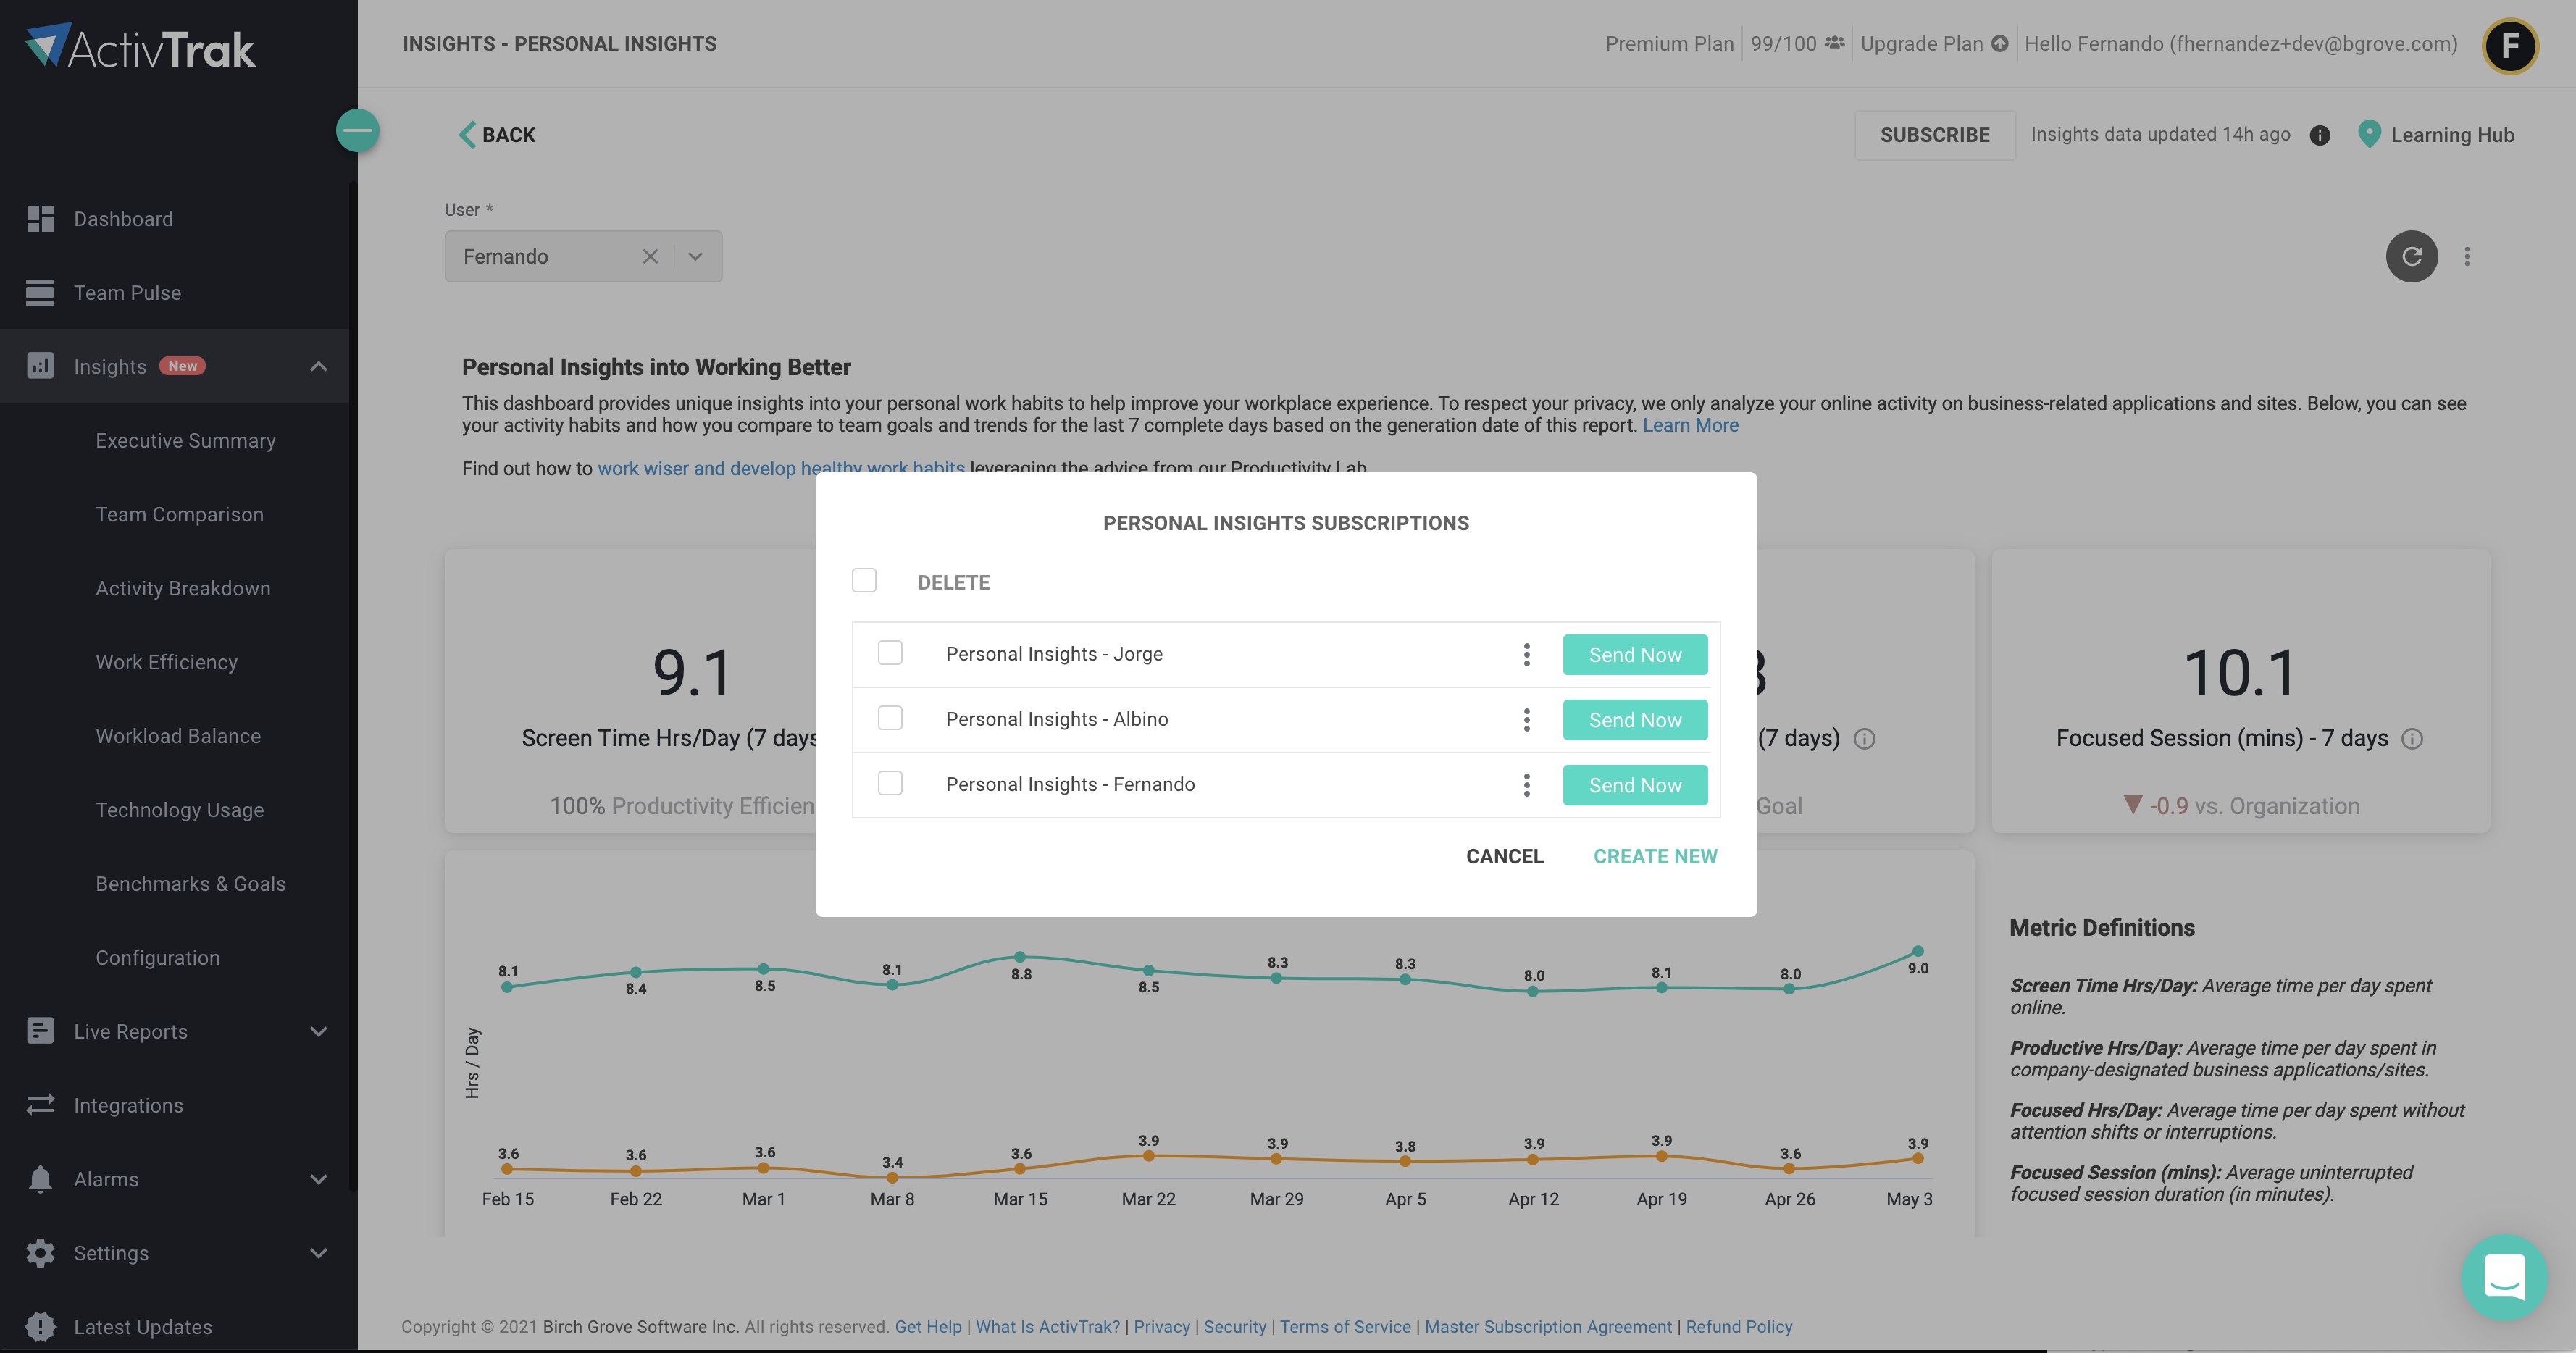
Task: Open the User dropdown arrow
Action: click(696, 256)
